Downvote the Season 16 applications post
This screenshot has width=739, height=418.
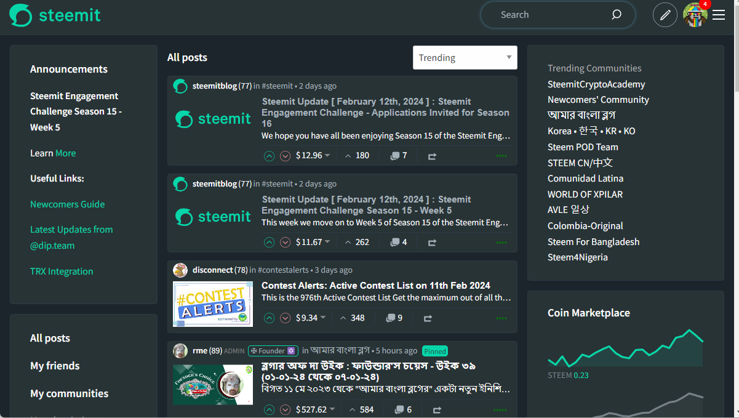[285, 156]
